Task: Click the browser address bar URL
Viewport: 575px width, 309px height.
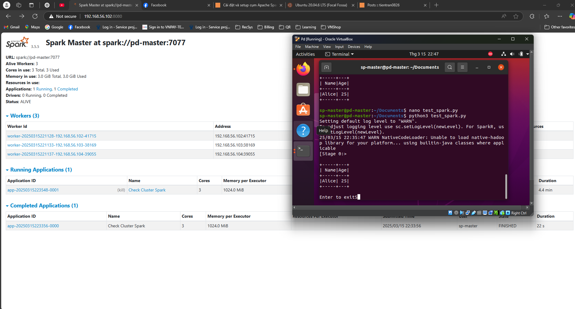Action: [x=103, y=16]
